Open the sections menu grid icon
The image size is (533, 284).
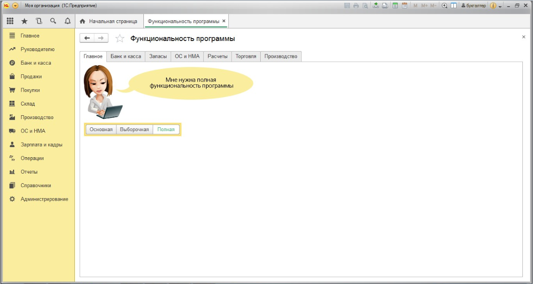[x=10, y=21]
